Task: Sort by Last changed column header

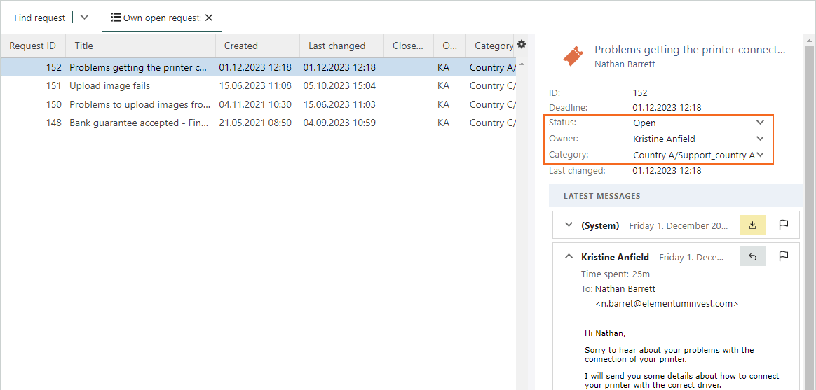Action: click(341, 46)
